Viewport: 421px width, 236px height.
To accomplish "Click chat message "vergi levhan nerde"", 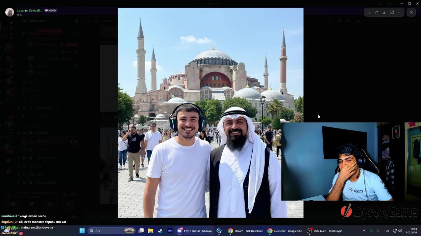I will pyautogui.click(x=33, y=216).
